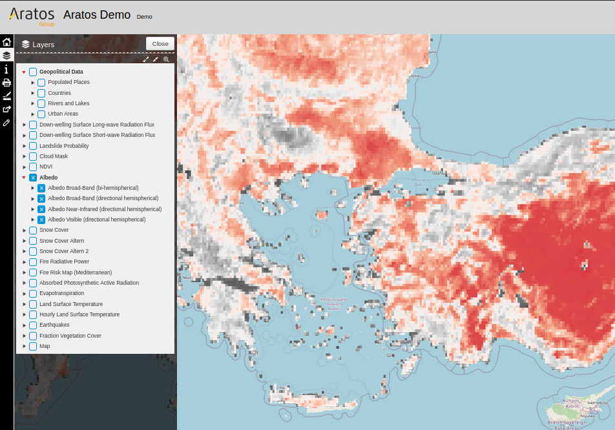The width and height of the screenshot is (615, 430).
Task: Select the Measure ruler tool
Action: click(x=6, y=96)
